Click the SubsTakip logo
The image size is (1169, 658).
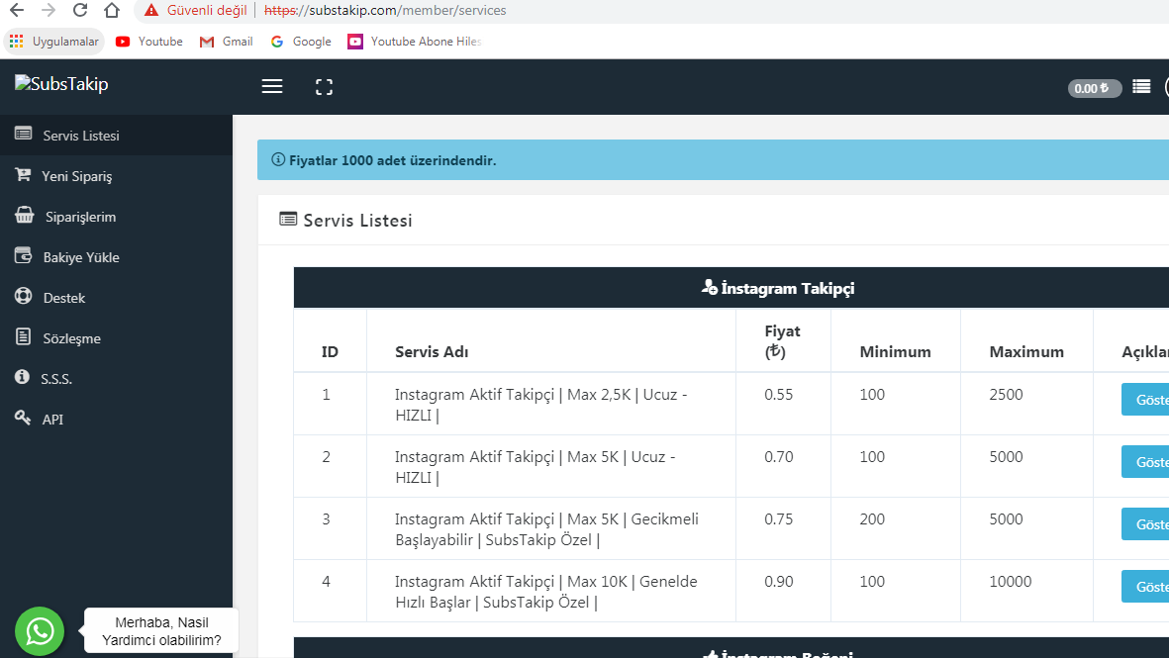tap(61, 83)
